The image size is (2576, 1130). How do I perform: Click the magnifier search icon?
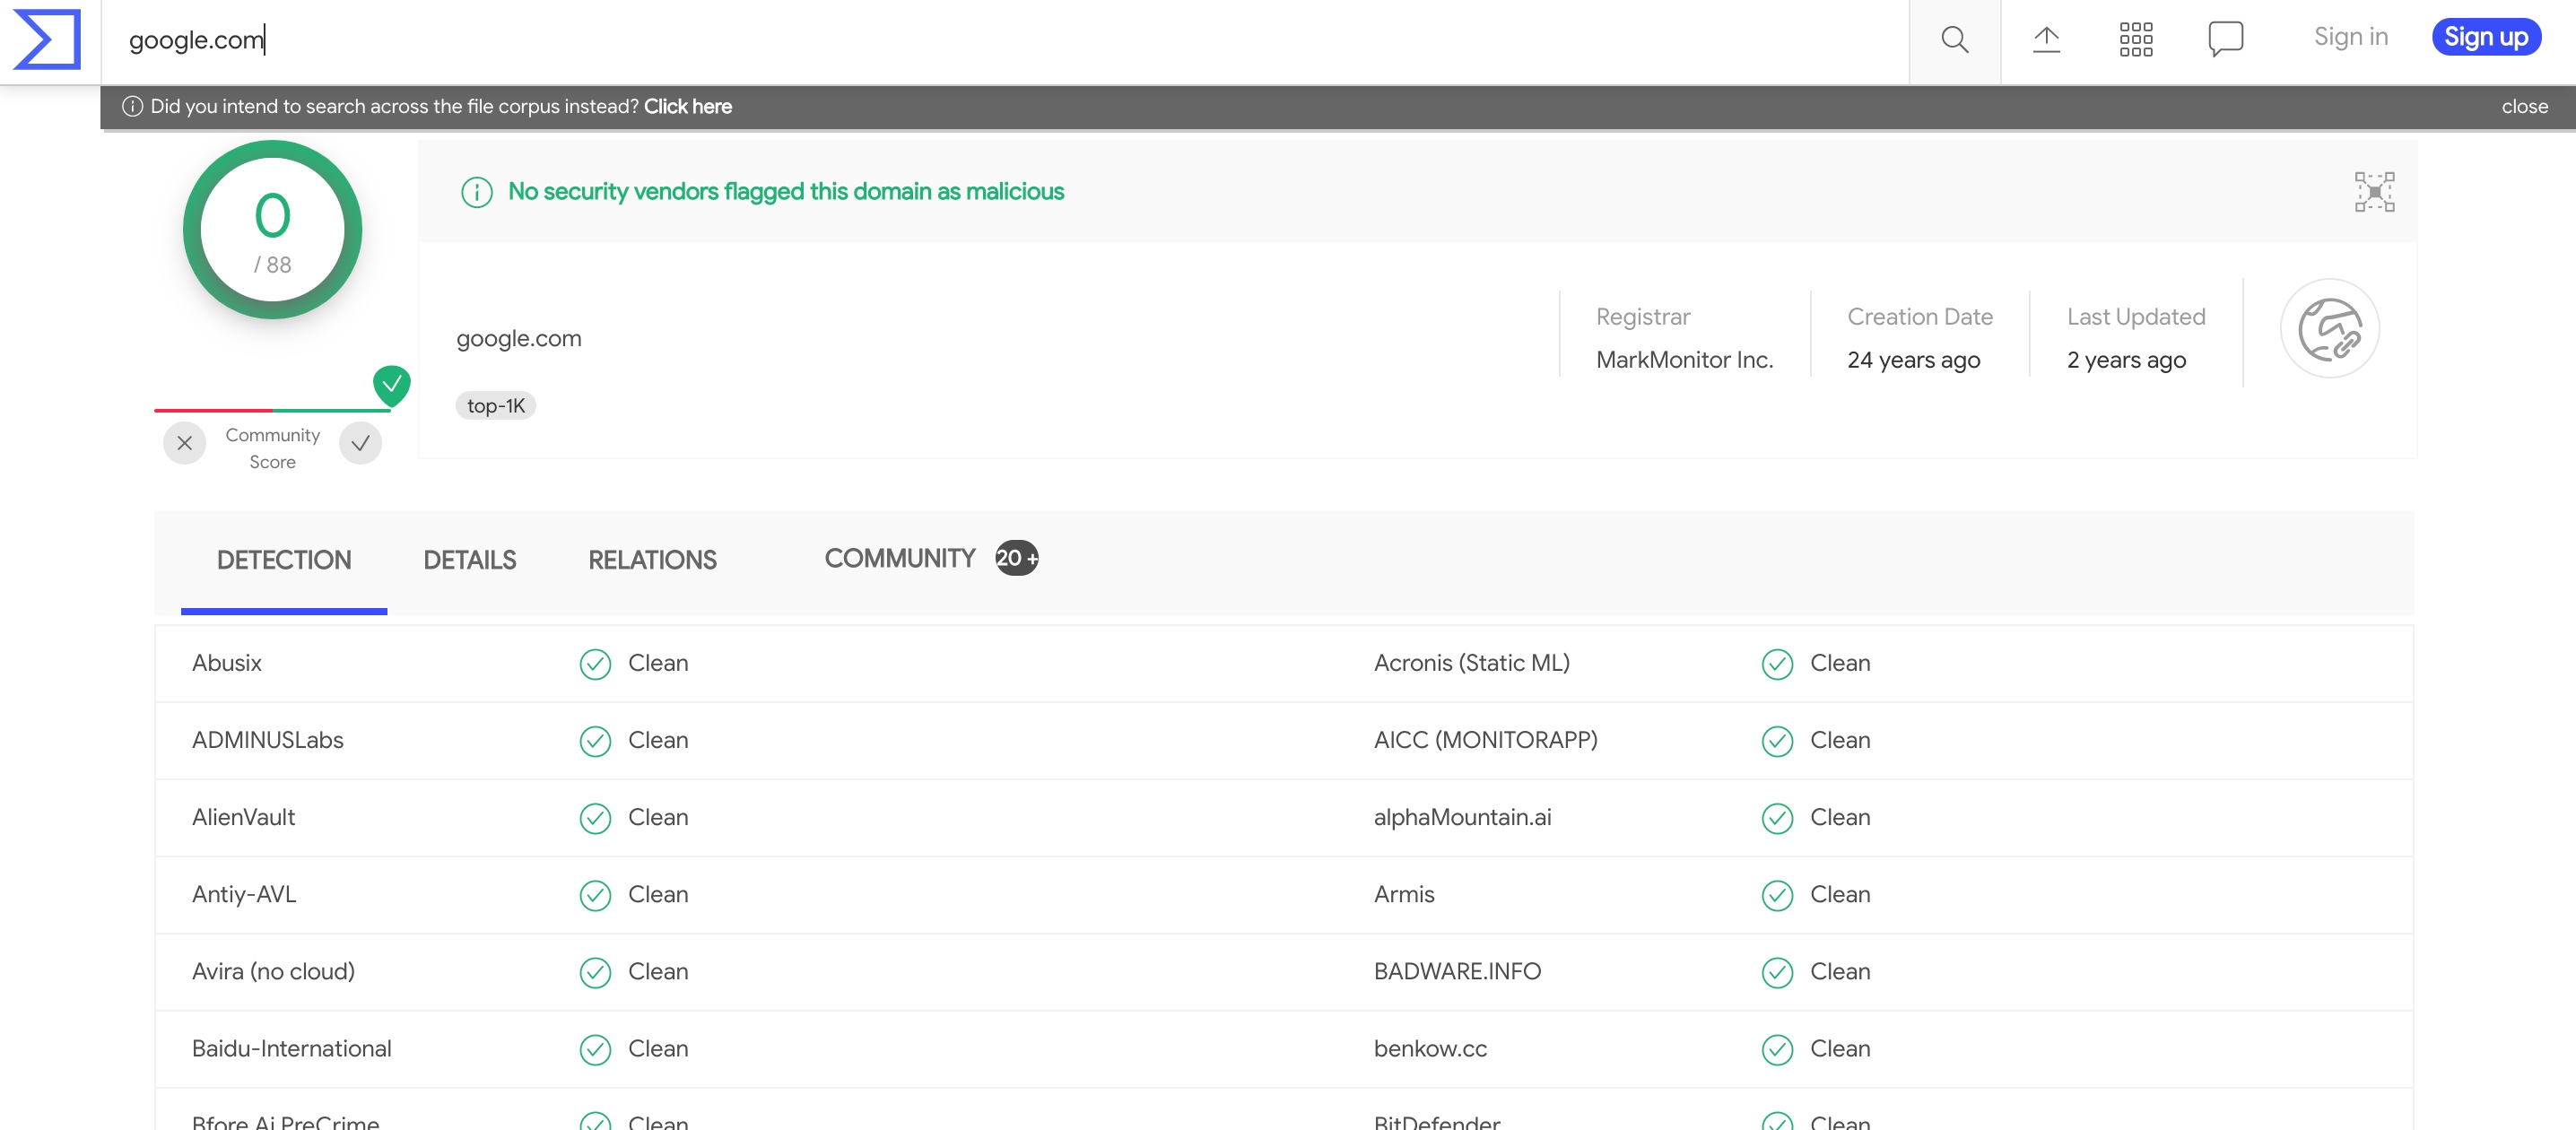1954,40
